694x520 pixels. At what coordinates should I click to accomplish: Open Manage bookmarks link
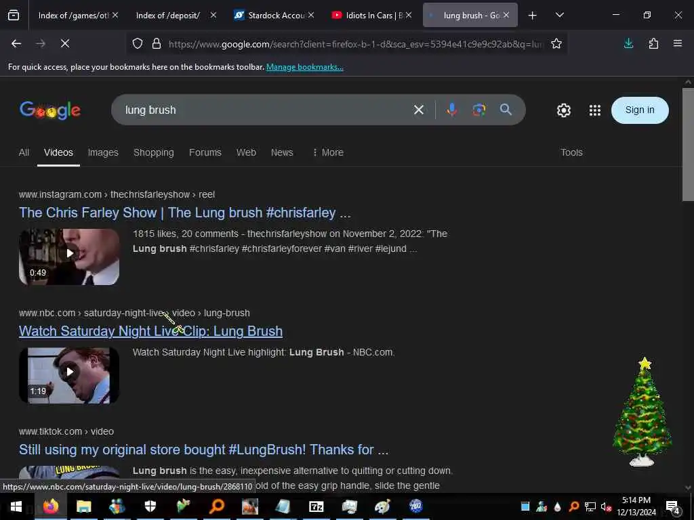coord(304,67)
